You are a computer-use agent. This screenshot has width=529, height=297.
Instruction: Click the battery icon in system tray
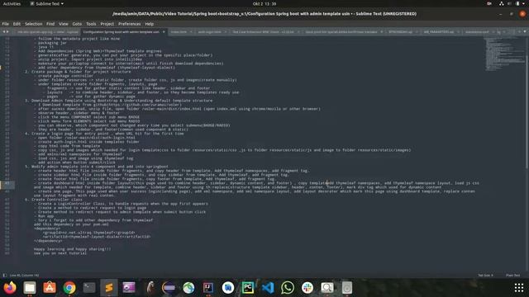coord(517,3)
